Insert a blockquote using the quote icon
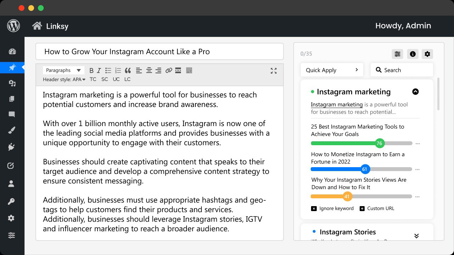 tap(128, 70)
